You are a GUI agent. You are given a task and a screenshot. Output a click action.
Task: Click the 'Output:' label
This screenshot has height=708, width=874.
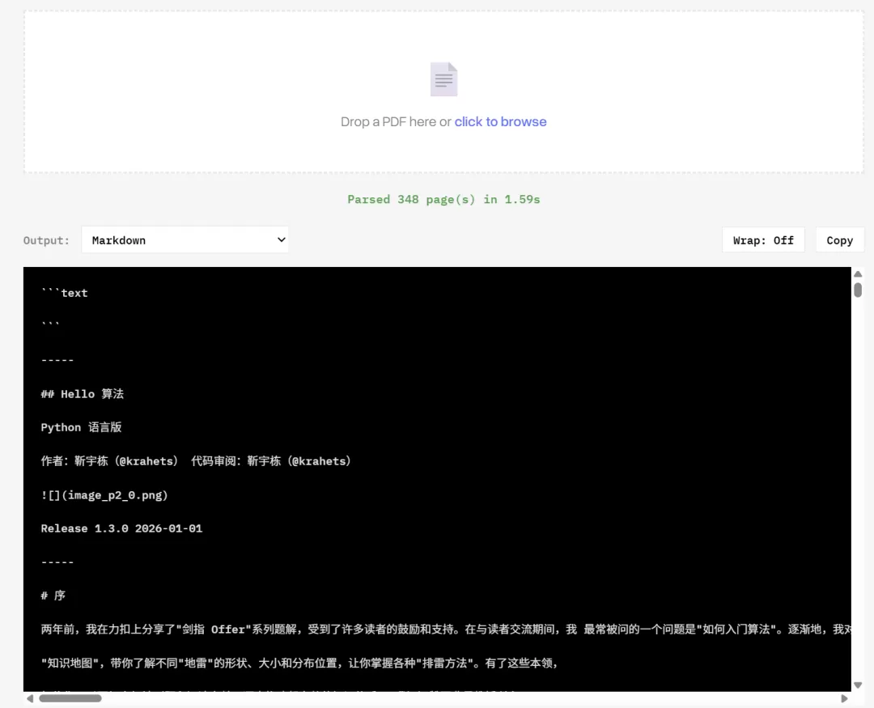point(46,240)
